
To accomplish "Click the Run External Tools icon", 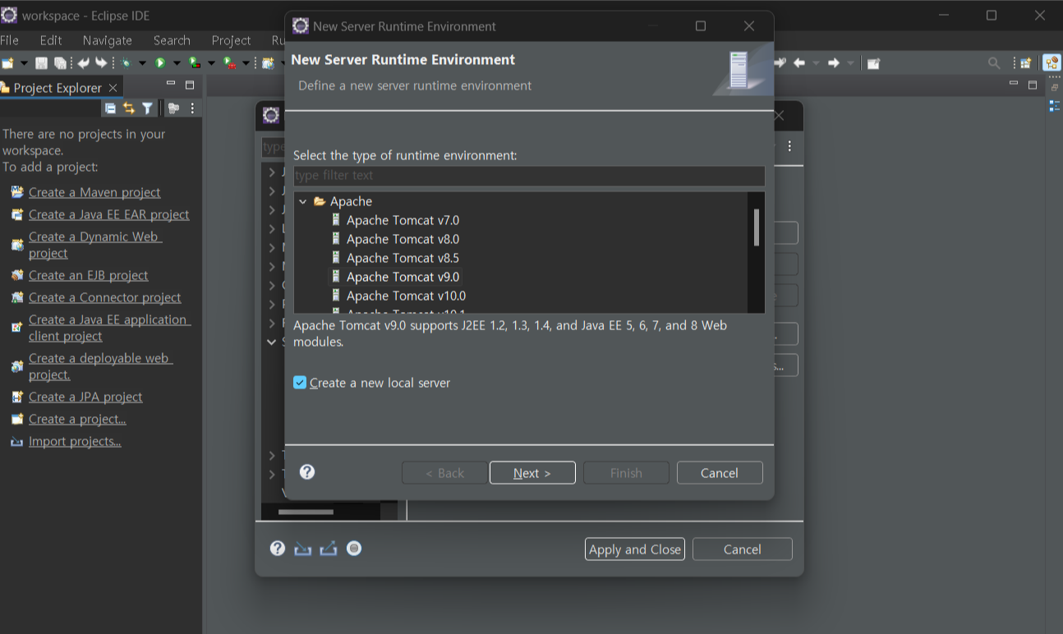I will click(229, 63).
